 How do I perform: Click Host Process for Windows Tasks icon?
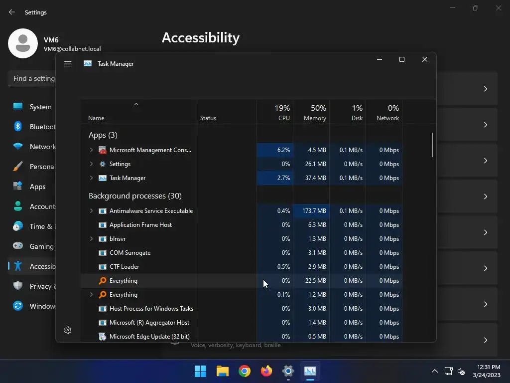point(103,309)
